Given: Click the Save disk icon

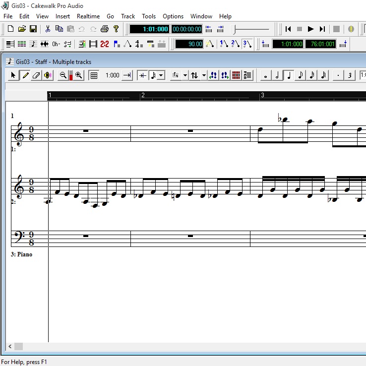Looking at the screenshot, I should click(33, 29).
